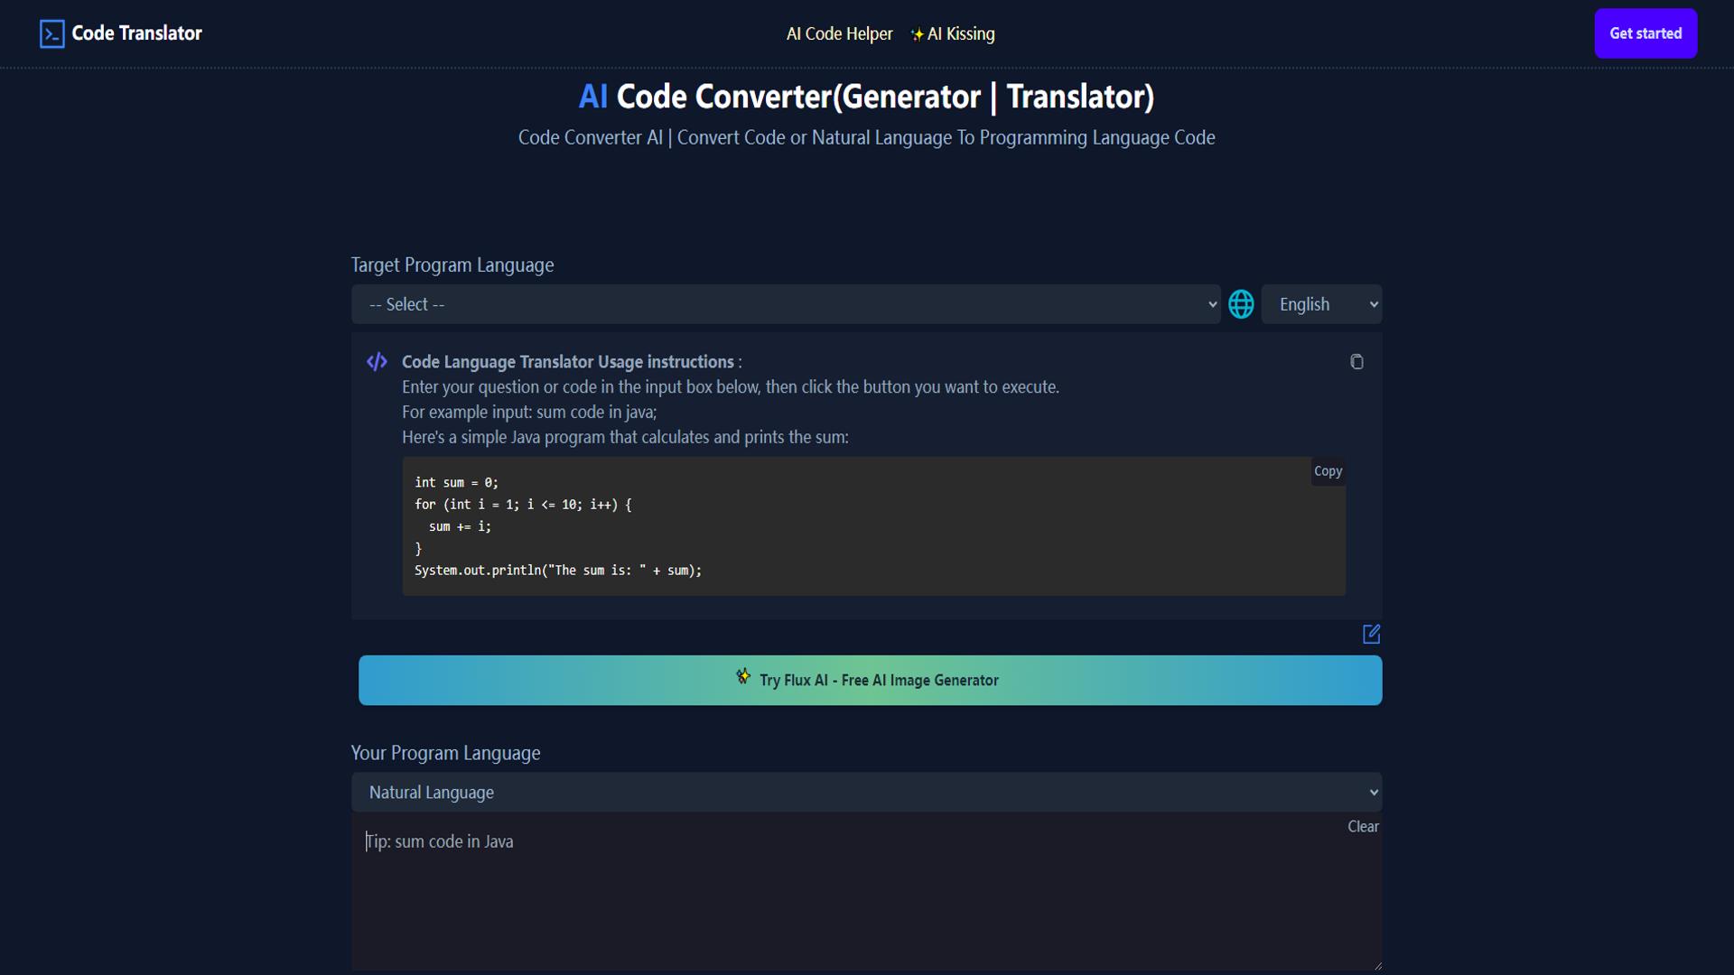Screen dimensions: 1734x975
Task: Open the English interface language dropdown
Action: pyautogui.click(x=1322, y=304)
